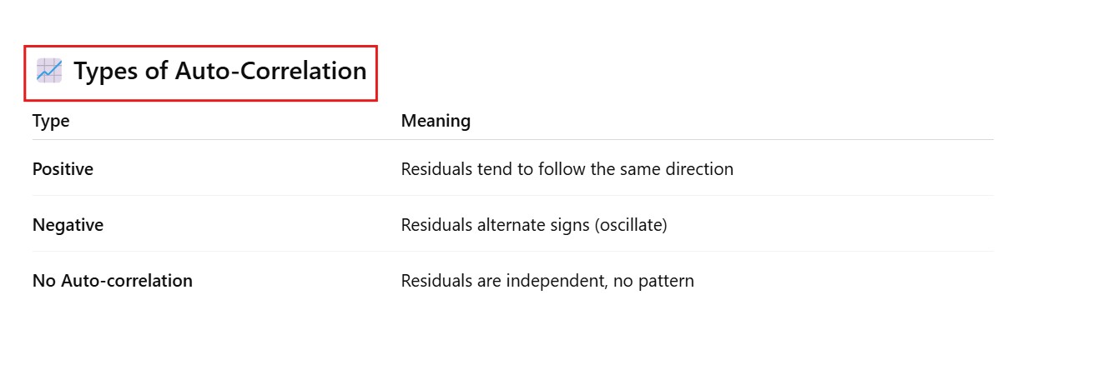Viewport: 1104px width, 370px height.
Task: Click the "Meaning" column header
Action: click(x=436, y=121)
